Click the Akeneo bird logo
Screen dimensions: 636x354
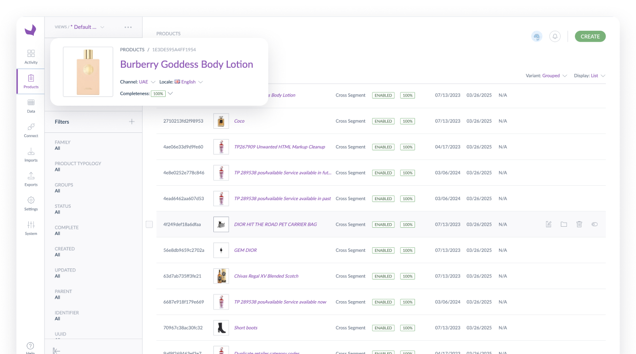[x=30, y=30]
